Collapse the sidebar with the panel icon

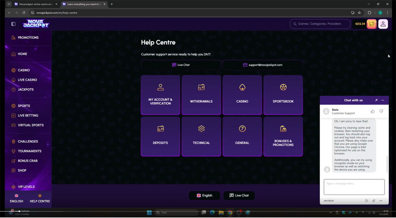tap(13, 24)
